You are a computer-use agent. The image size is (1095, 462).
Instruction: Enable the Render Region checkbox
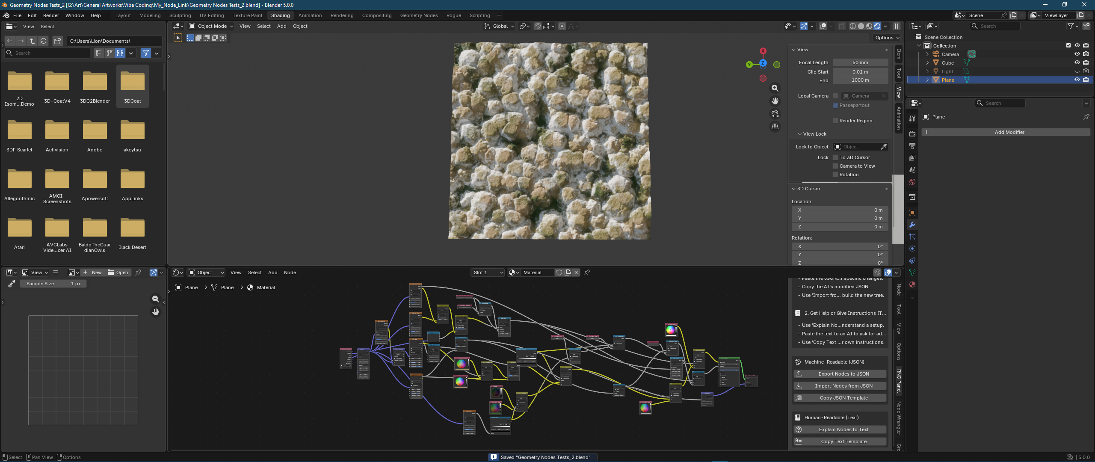click(835, 121)
